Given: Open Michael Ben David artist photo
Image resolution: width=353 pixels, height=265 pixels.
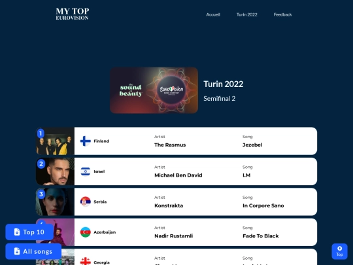Looking at the screenshot, I should pos(56,171).
